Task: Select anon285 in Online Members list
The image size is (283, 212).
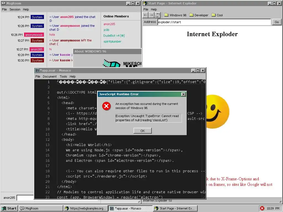Action: [x=109, y=24]
